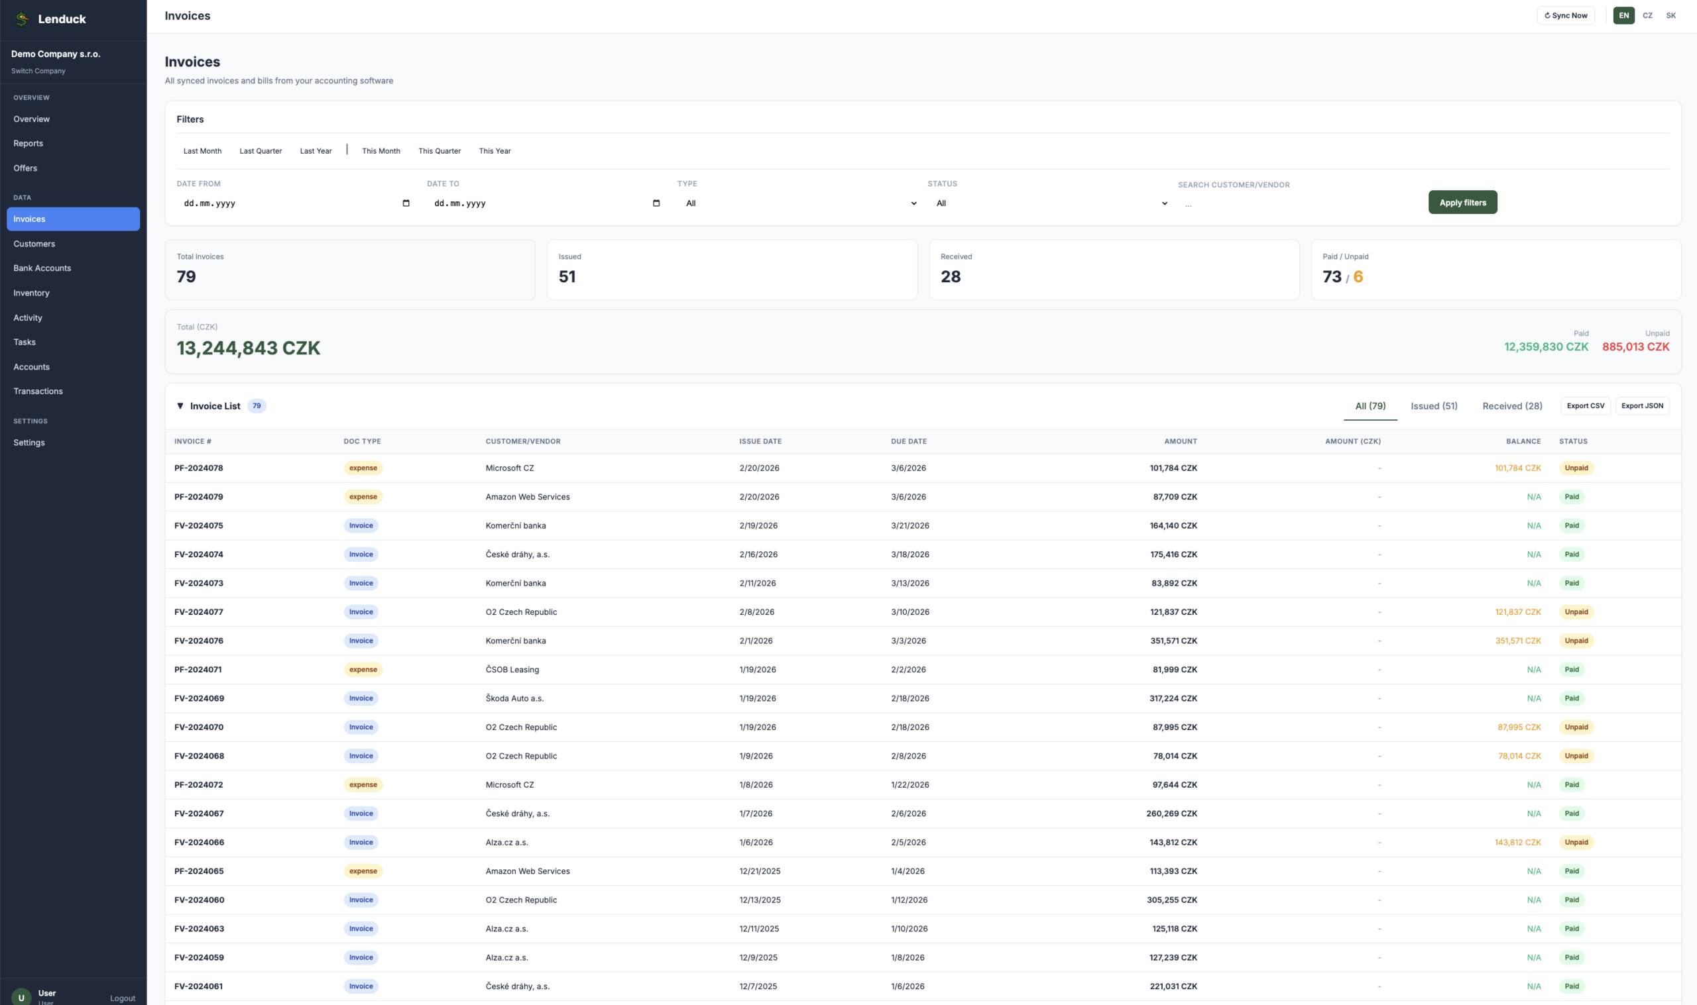1697x1005 pixels.
Task: Open the Status filter dropdown
Action: [1051, 203]
